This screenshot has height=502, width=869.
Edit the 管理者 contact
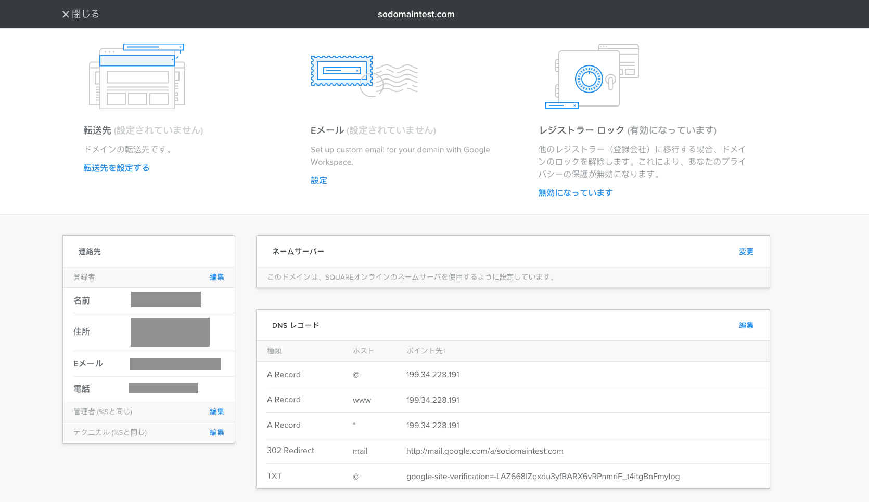(217, 412)
